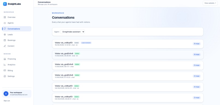Open Bookings from the sidebar
The image size is (220, 105).
[17, 40]
